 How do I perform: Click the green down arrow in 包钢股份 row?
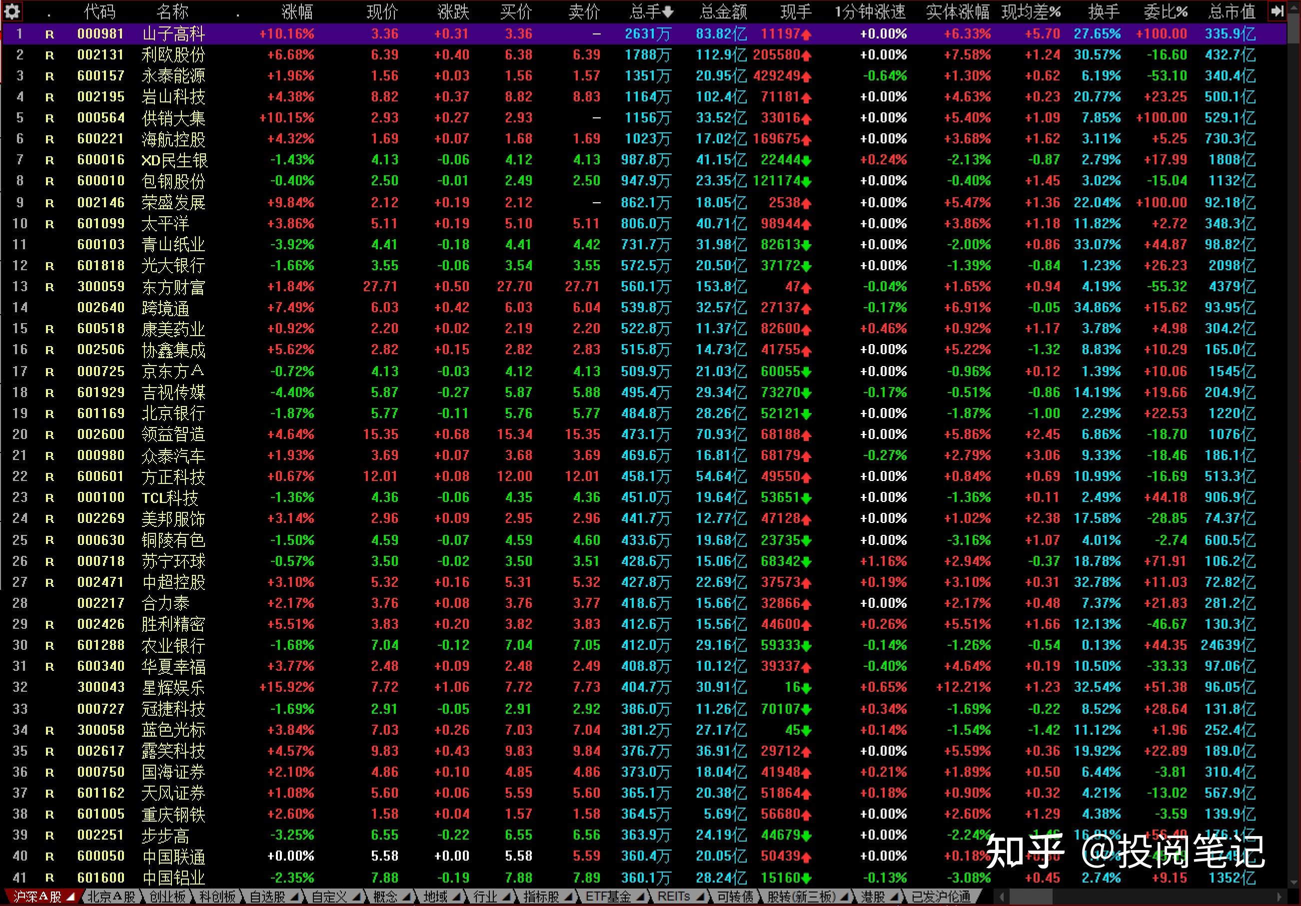(x=806, y=182)
